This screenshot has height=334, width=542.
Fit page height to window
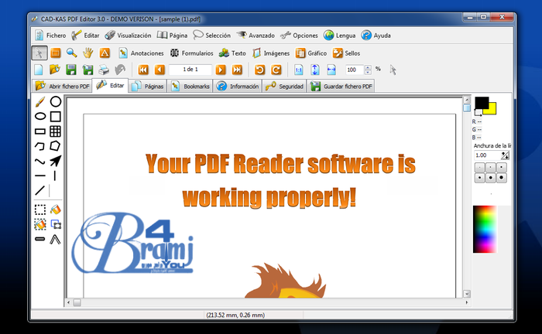315,70
